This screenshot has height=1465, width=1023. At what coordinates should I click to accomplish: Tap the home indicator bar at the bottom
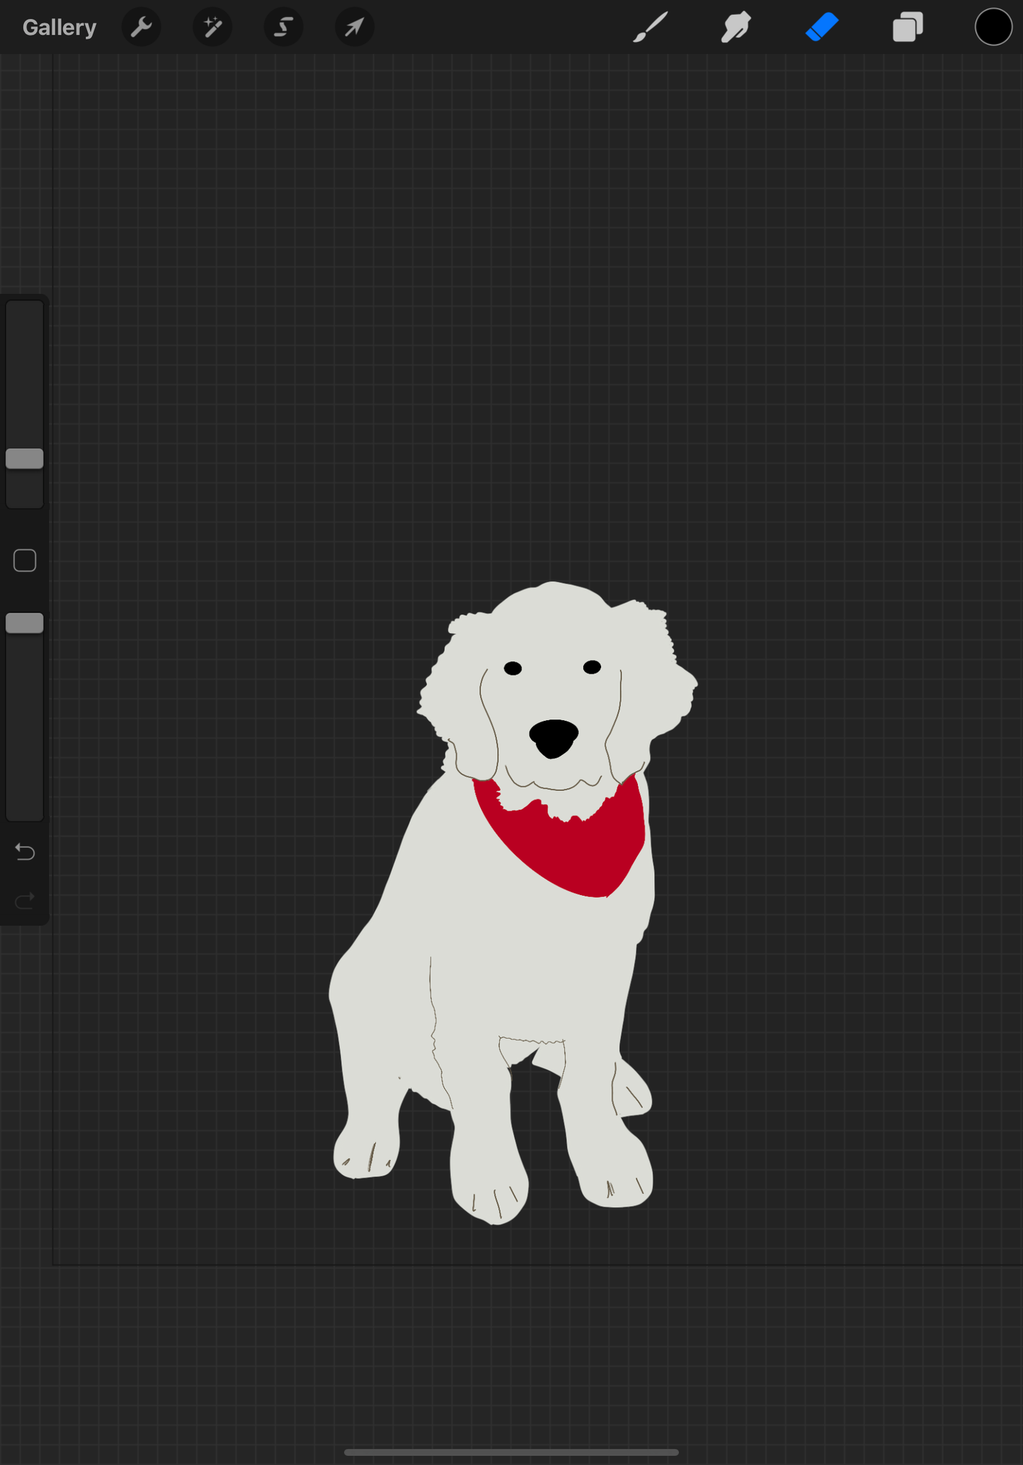511,1452
